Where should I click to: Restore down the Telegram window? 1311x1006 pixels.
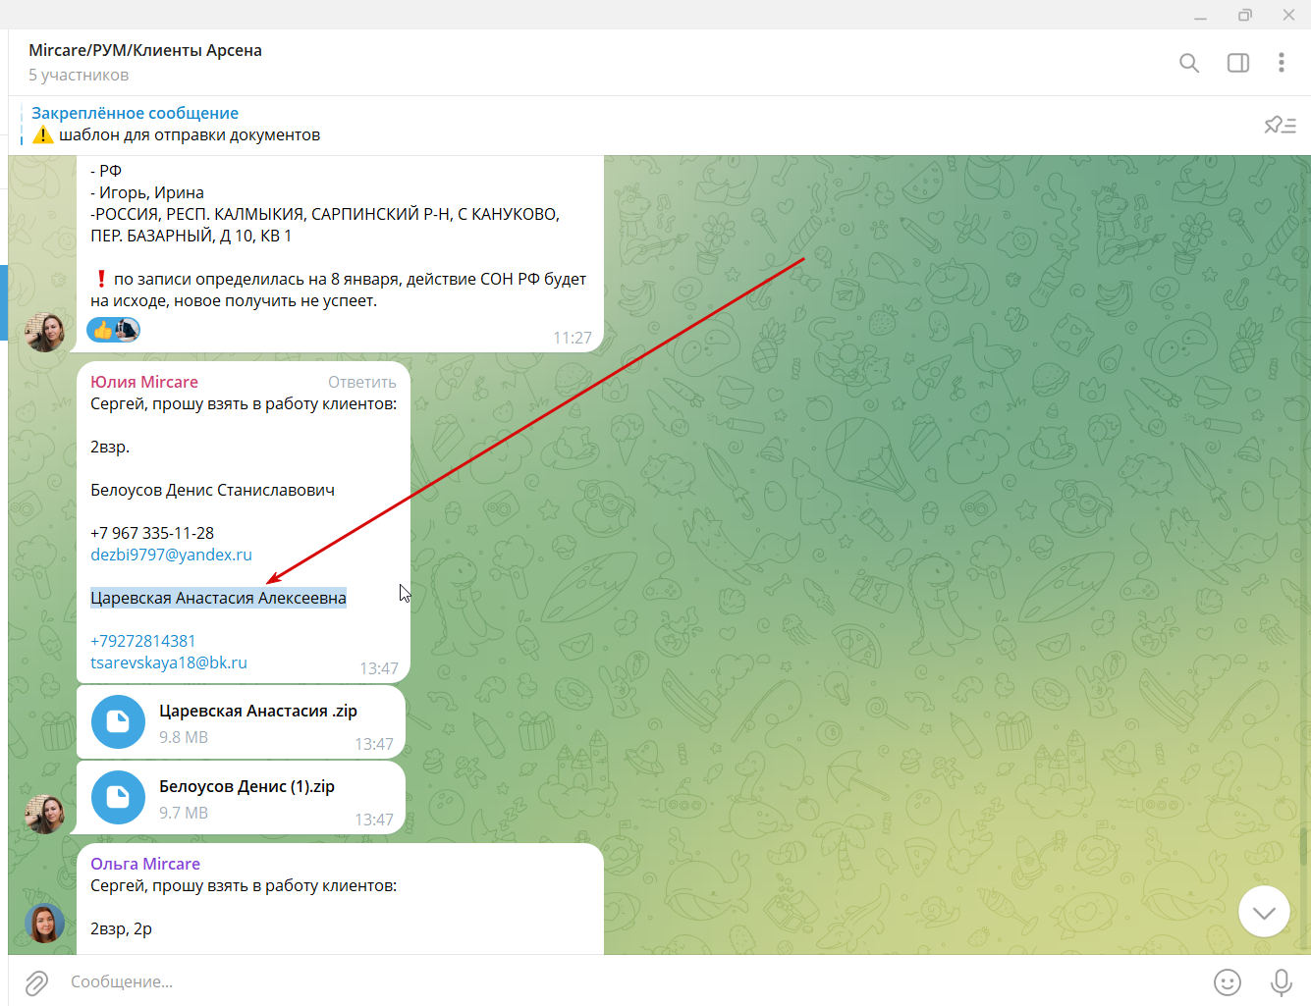point(1245,15)
